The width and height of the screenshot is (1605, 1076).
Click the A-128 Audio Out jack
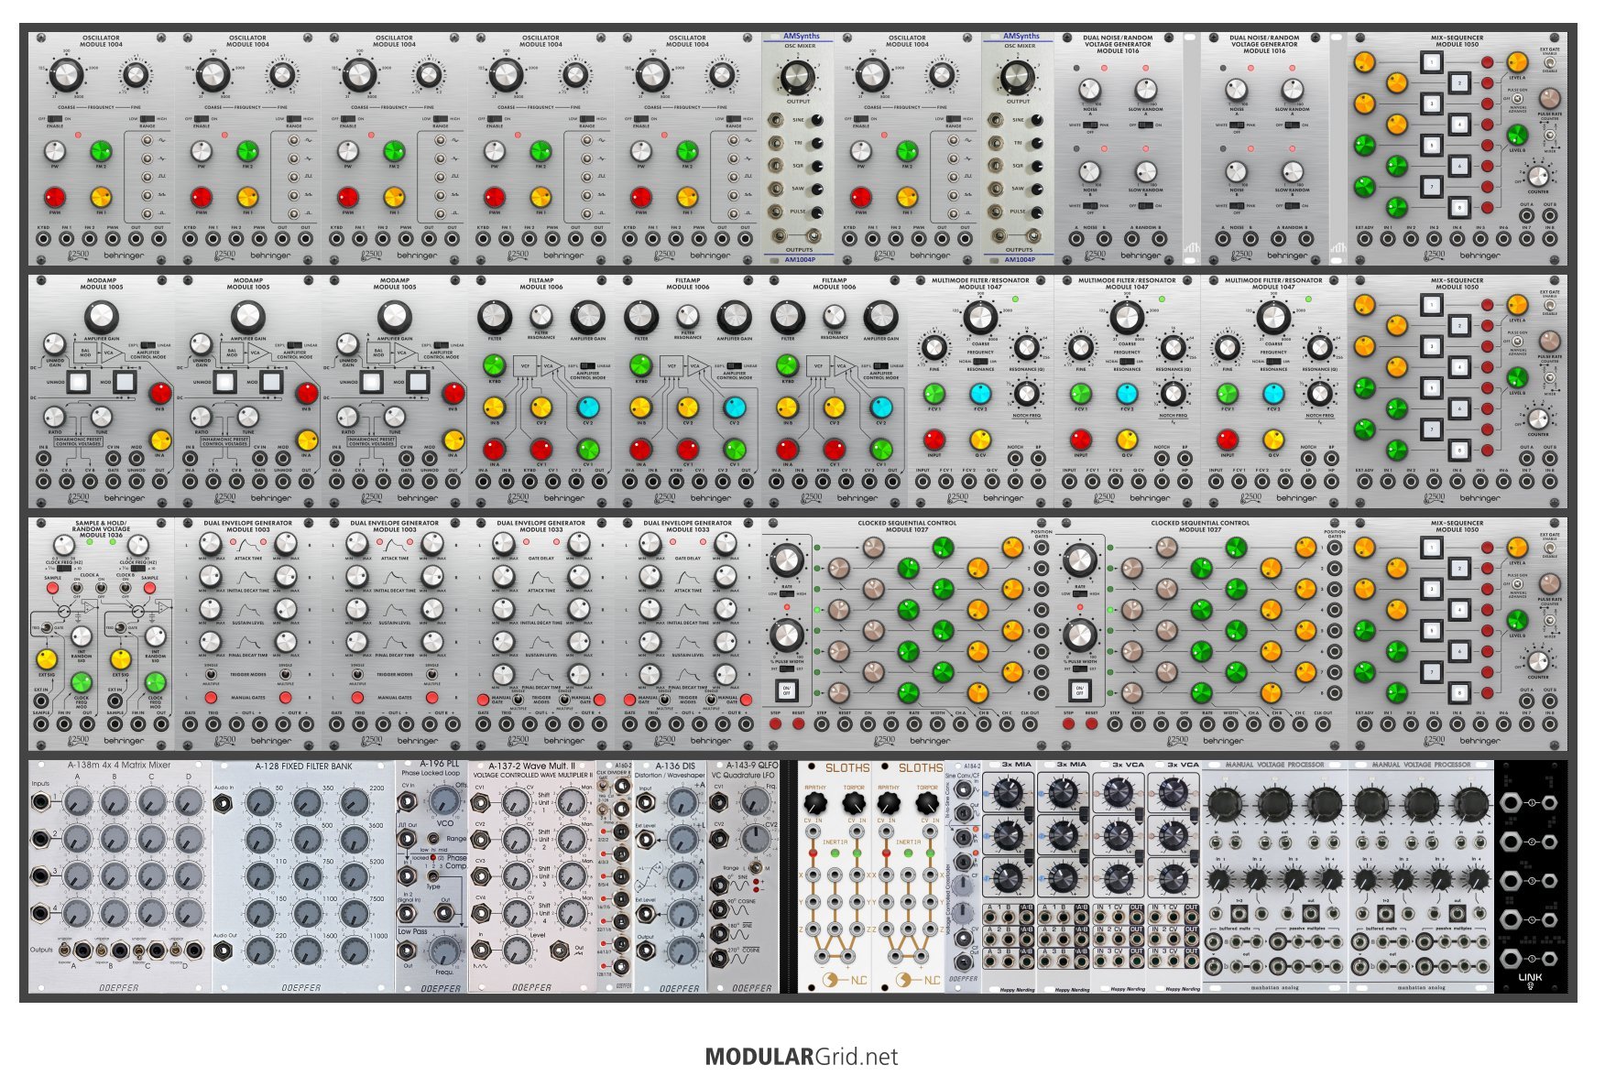click(x=224, y=951)
